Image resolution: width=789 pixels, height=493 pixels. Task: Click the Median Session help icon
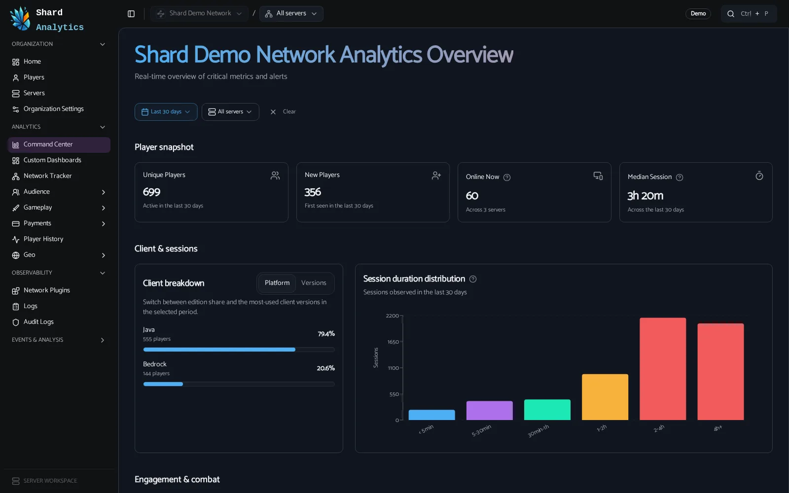(680, 177)
